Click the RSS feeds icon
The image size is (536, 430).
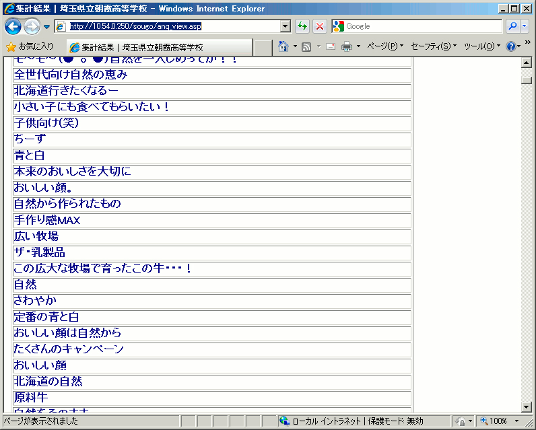click(306, 46)
